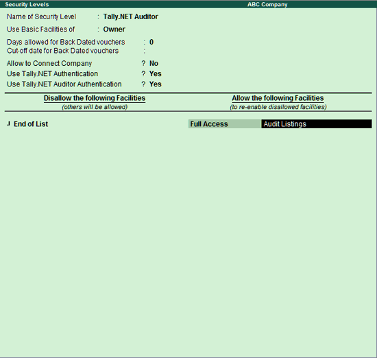Click the Disallow the following Facilities header

tap(95, 98)
